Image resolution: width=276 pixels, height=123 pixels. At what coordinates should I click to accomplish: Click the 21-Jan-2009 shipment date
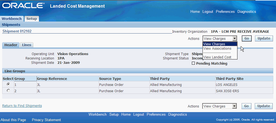click(69, 62)
